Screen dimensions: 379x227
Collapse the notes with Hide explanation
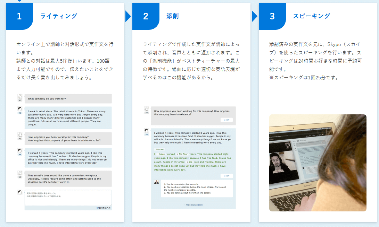click(193, 205)
